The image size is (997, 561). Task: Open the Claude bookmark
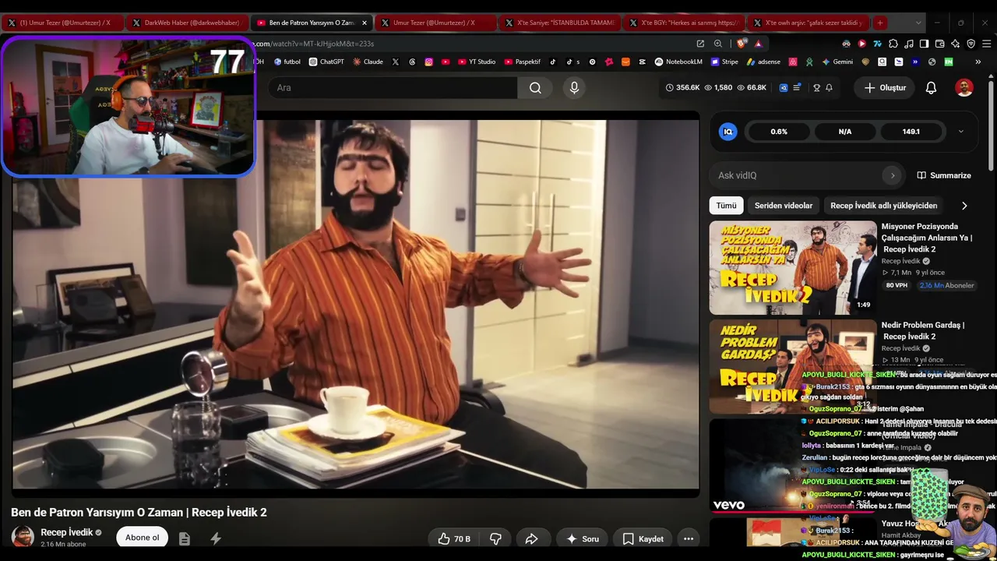(x=368, y=62)
